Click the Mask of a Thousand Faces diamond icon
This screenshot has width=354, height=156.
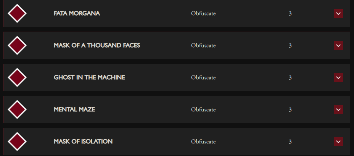pos(17,45)
